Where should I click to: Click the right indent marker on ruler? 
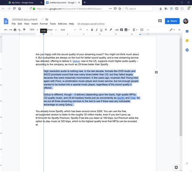point(140,34)
